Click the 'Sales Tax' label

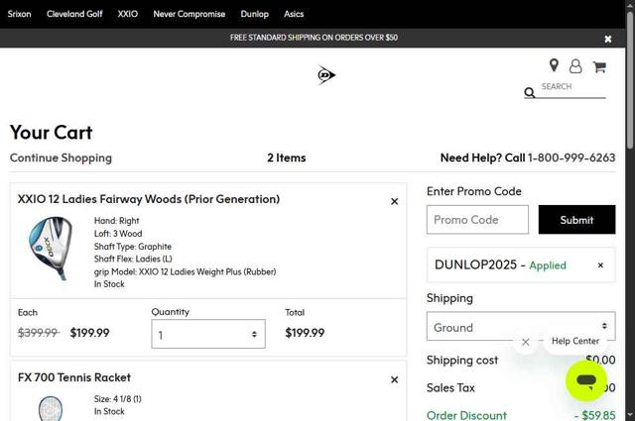(x=450, y=388)
